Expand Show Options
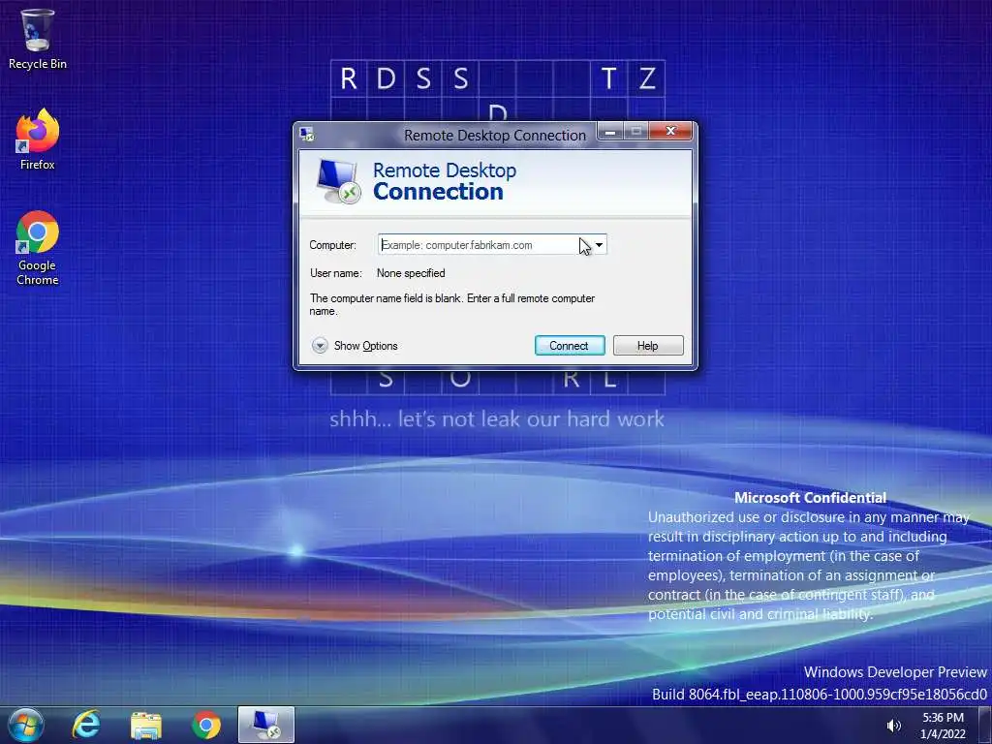This screenshot has height=744, width=992. point(355,346)
